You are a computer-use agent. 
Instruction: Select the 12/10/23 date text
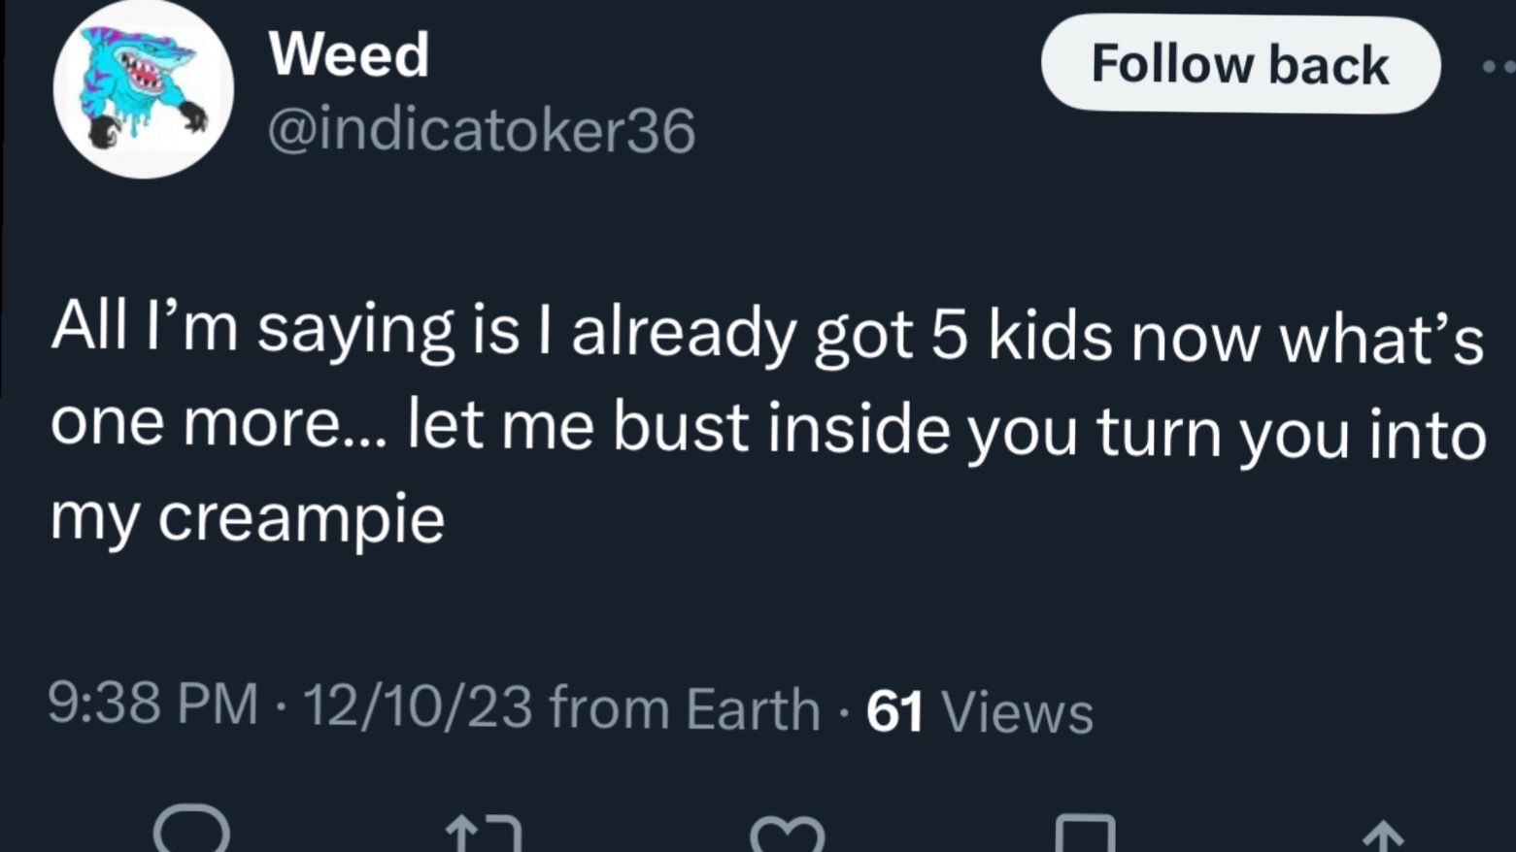418,706
